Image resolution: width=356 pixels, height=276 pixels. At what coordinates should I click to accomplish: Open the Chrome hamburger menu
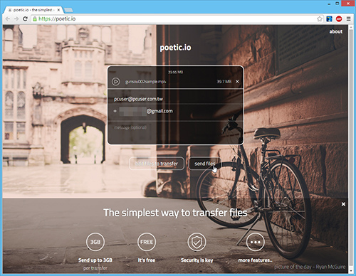point(348,19)
